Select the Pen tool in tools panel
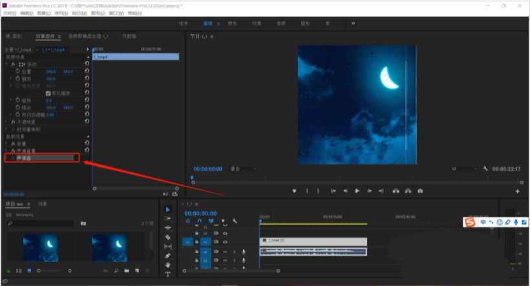 pos(168,256)
